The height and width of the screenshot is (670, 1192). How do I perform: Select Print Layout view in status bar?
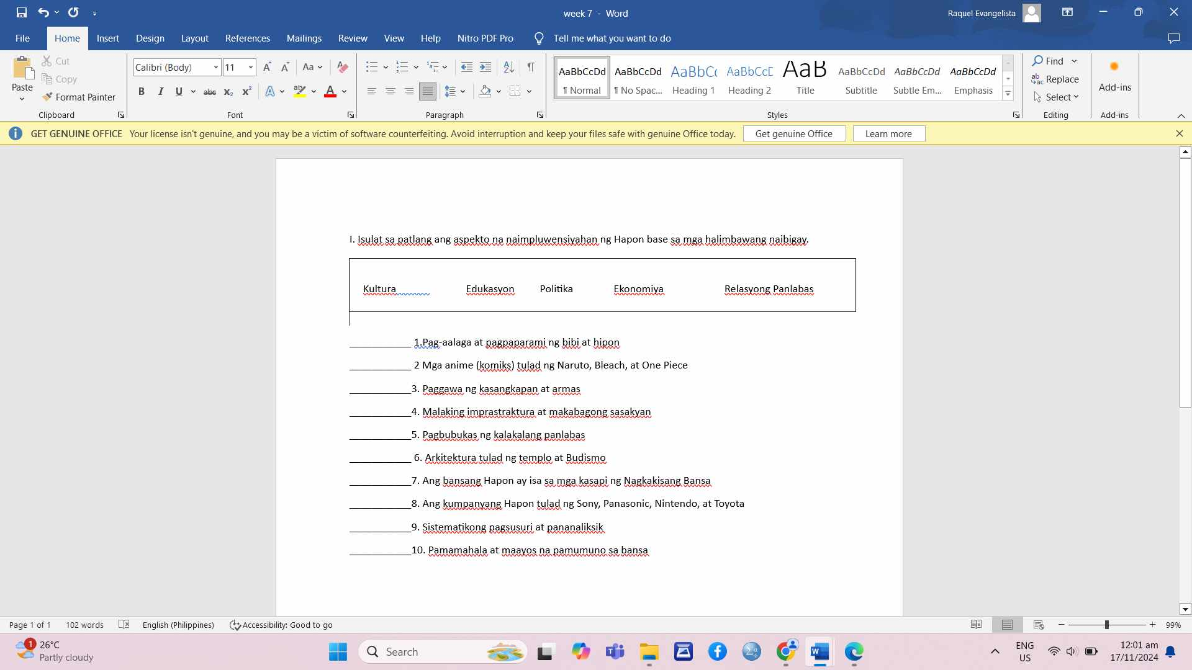tap(1007, 625)
